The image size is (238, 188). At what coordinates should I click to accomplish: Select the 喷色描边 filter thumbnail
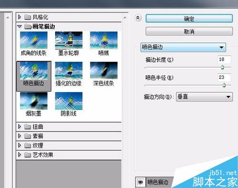pos(34,76)
